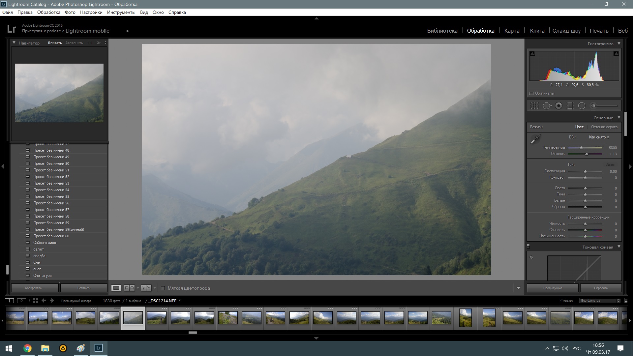Collapse the Навигатор panel
The height and width of the screenshot is (356, 633).
[x=14, y=43]
